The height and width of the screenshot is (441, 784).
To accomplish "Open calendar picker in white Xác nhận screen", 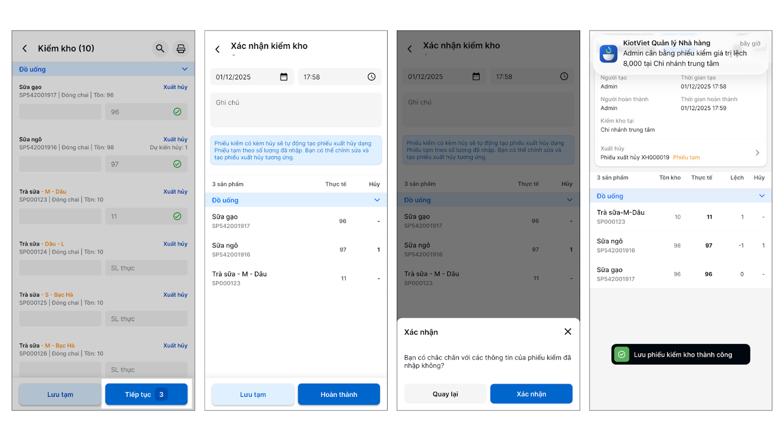I will coord(284,77).
